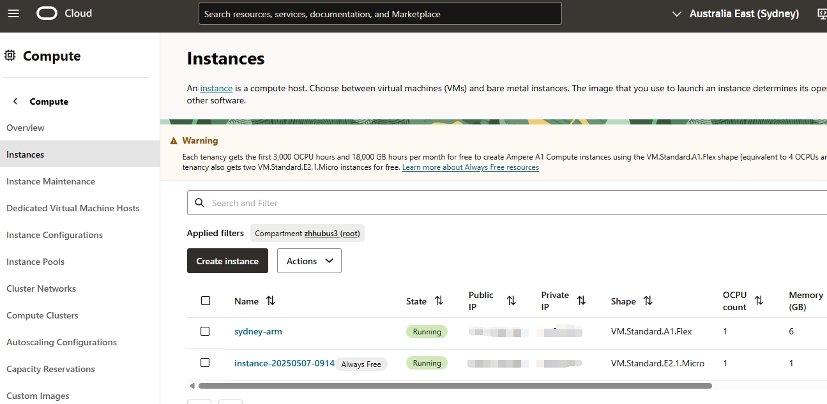Select all instances with header checkbox
The height and width of the screenshot is (404, 827).
[206, 301]
